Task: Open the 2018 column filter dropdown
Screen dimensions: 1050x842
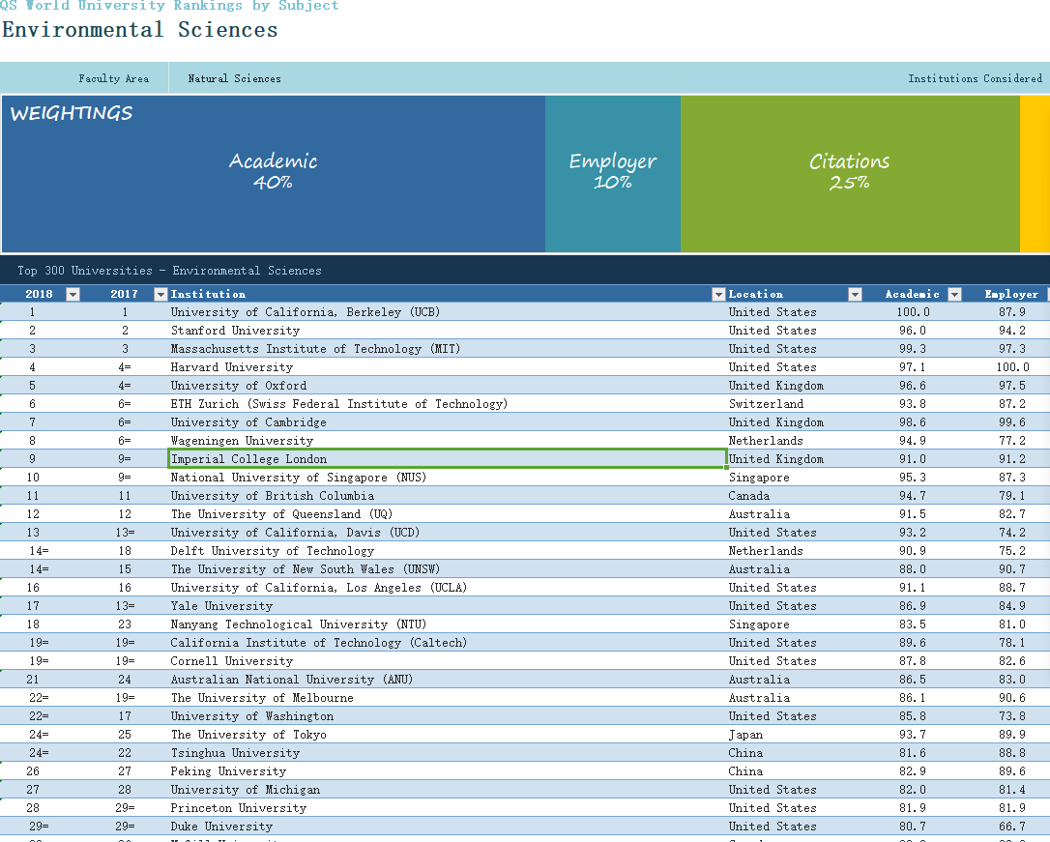Action: pyautogui.click(x=73, y=295)
